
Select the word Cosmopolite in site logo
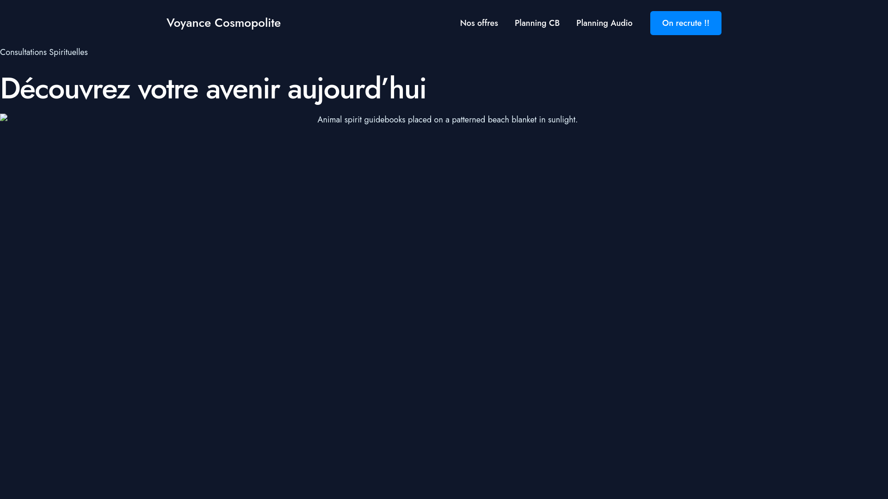pyautogui.click(x=247, y=23)
